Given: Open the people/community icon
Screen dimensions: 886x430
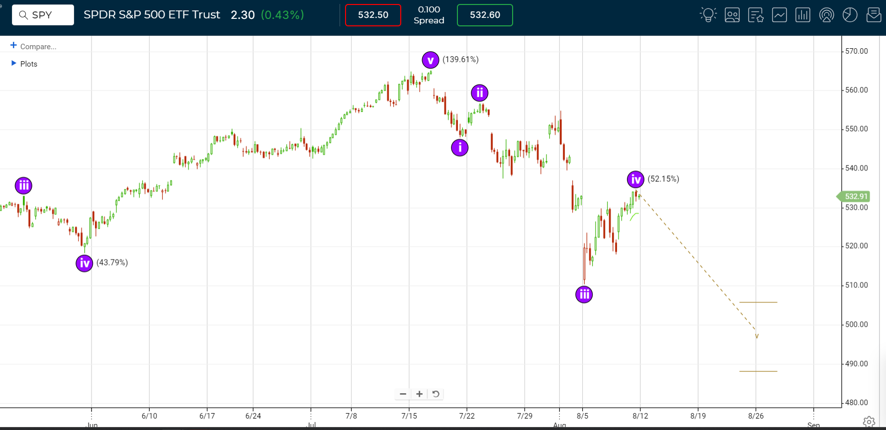Looking at the screenshot, I should 732,15.
